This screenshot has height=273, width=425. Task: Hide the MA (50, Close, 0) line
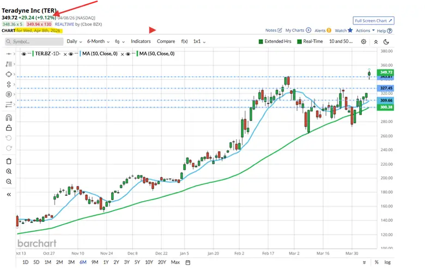coord(128,54)
